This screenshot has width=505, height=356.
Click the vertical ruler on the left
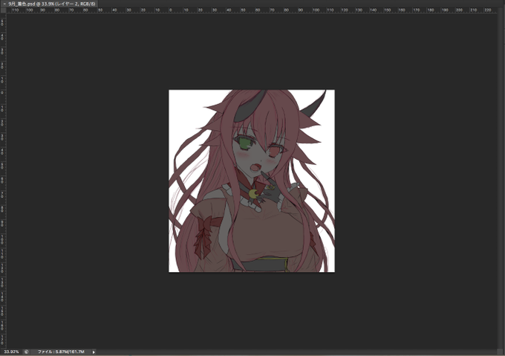tap(3, 181)
